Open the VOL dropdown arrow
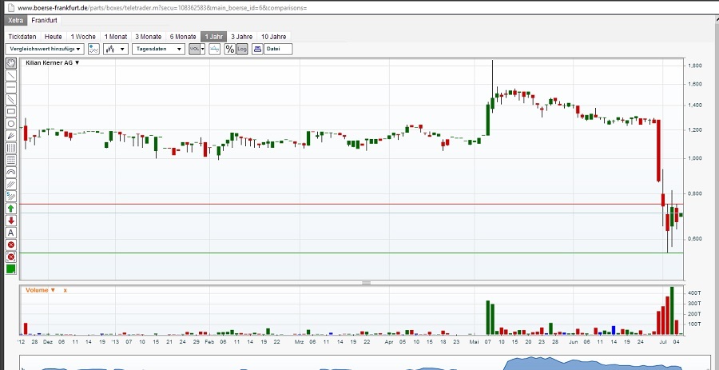Viewport: 719px width, 370px height. (x=203, y=49)
